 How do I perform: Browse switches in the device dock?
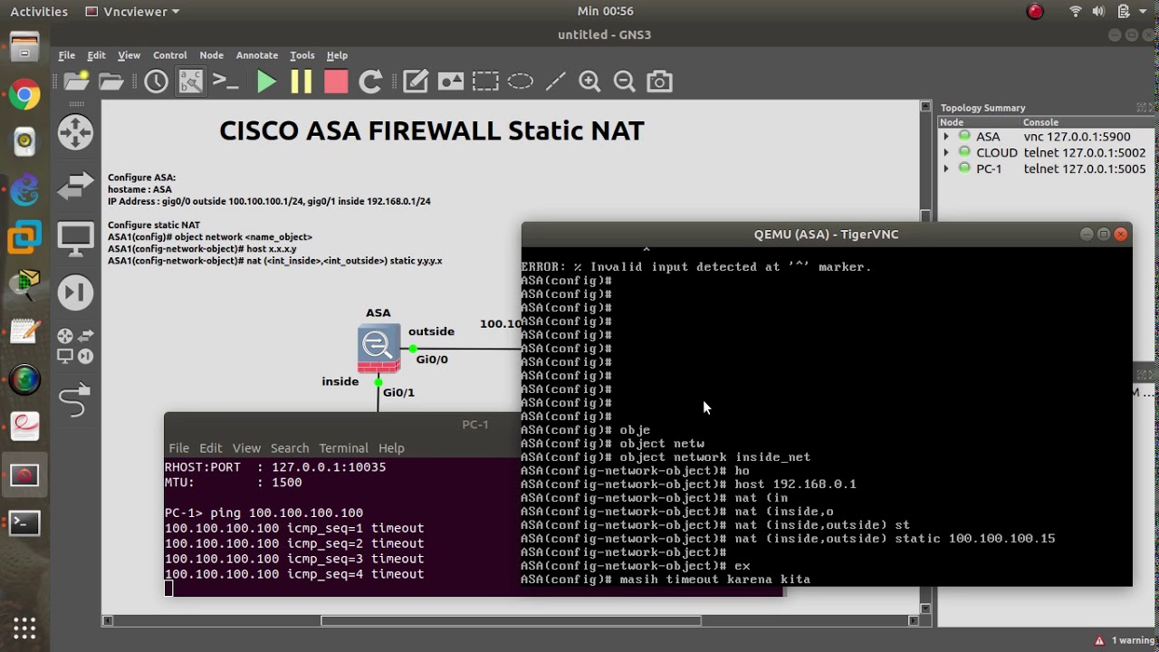pos(75,186)
